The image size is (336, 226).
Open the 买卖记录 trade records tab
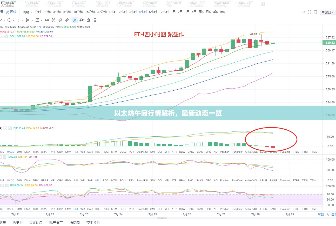(x=36, y=222)
